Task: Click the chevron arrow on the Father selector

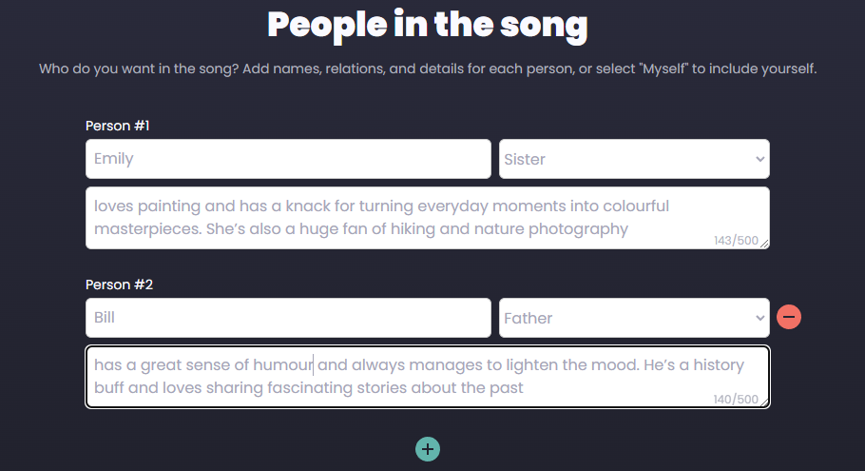Action: (x=759, y=318)
